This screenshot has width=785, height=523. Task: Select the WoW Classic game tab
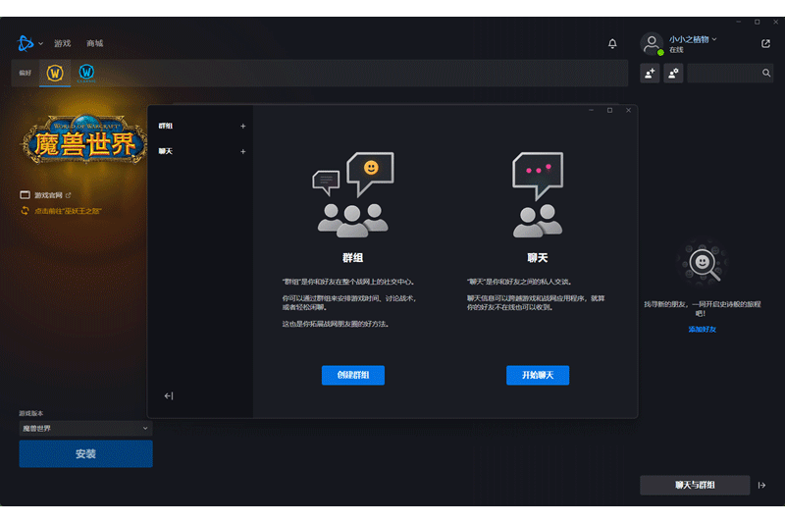(86, 73)
